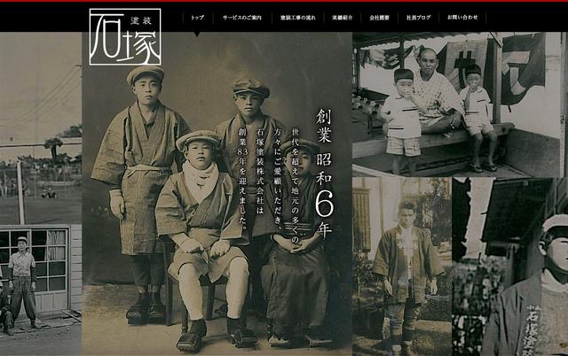Click the お問い合わせ contact link

[462, 17]
